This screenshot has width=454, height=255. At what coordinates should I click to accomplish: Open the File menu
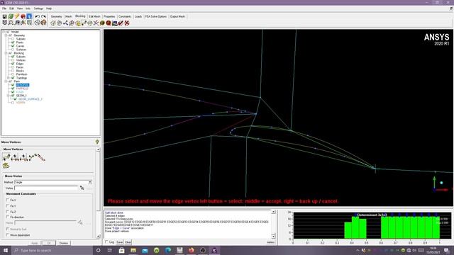click(x=4, y=8)
